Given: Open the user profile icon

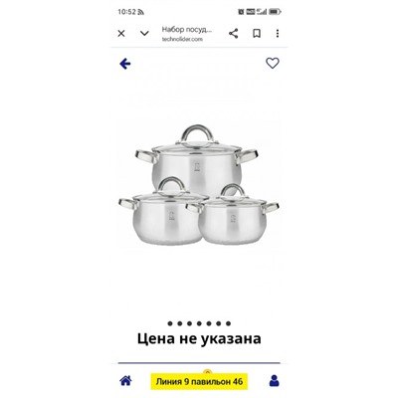Looking at the screenshot, I should 275,381.
